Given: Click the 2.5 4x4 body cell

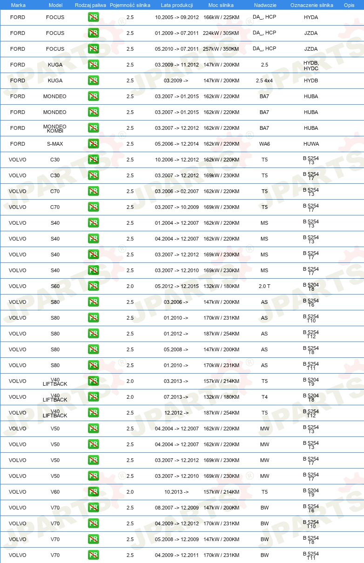Looking at the screenshot, I should tap(264, 80).
